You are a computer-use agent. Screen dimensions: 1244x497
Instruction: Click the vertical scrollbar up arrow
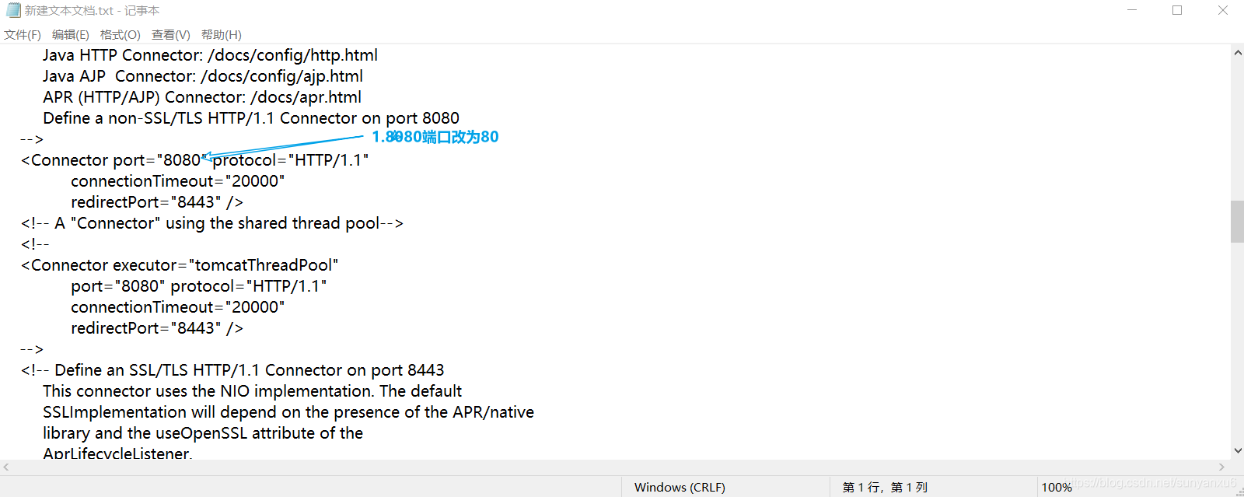1237,53
